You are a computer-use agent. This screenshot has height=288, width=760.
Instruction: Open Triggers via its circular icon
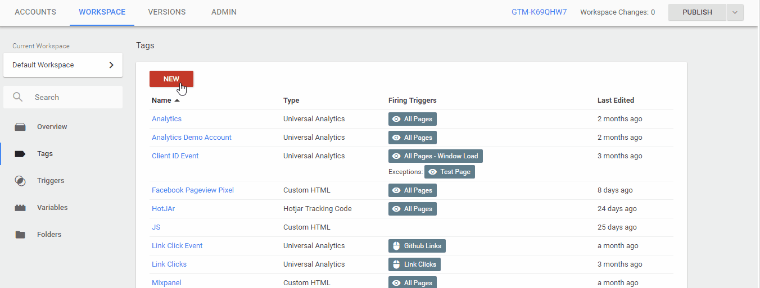pyautogui.click(x=20, y=181)
